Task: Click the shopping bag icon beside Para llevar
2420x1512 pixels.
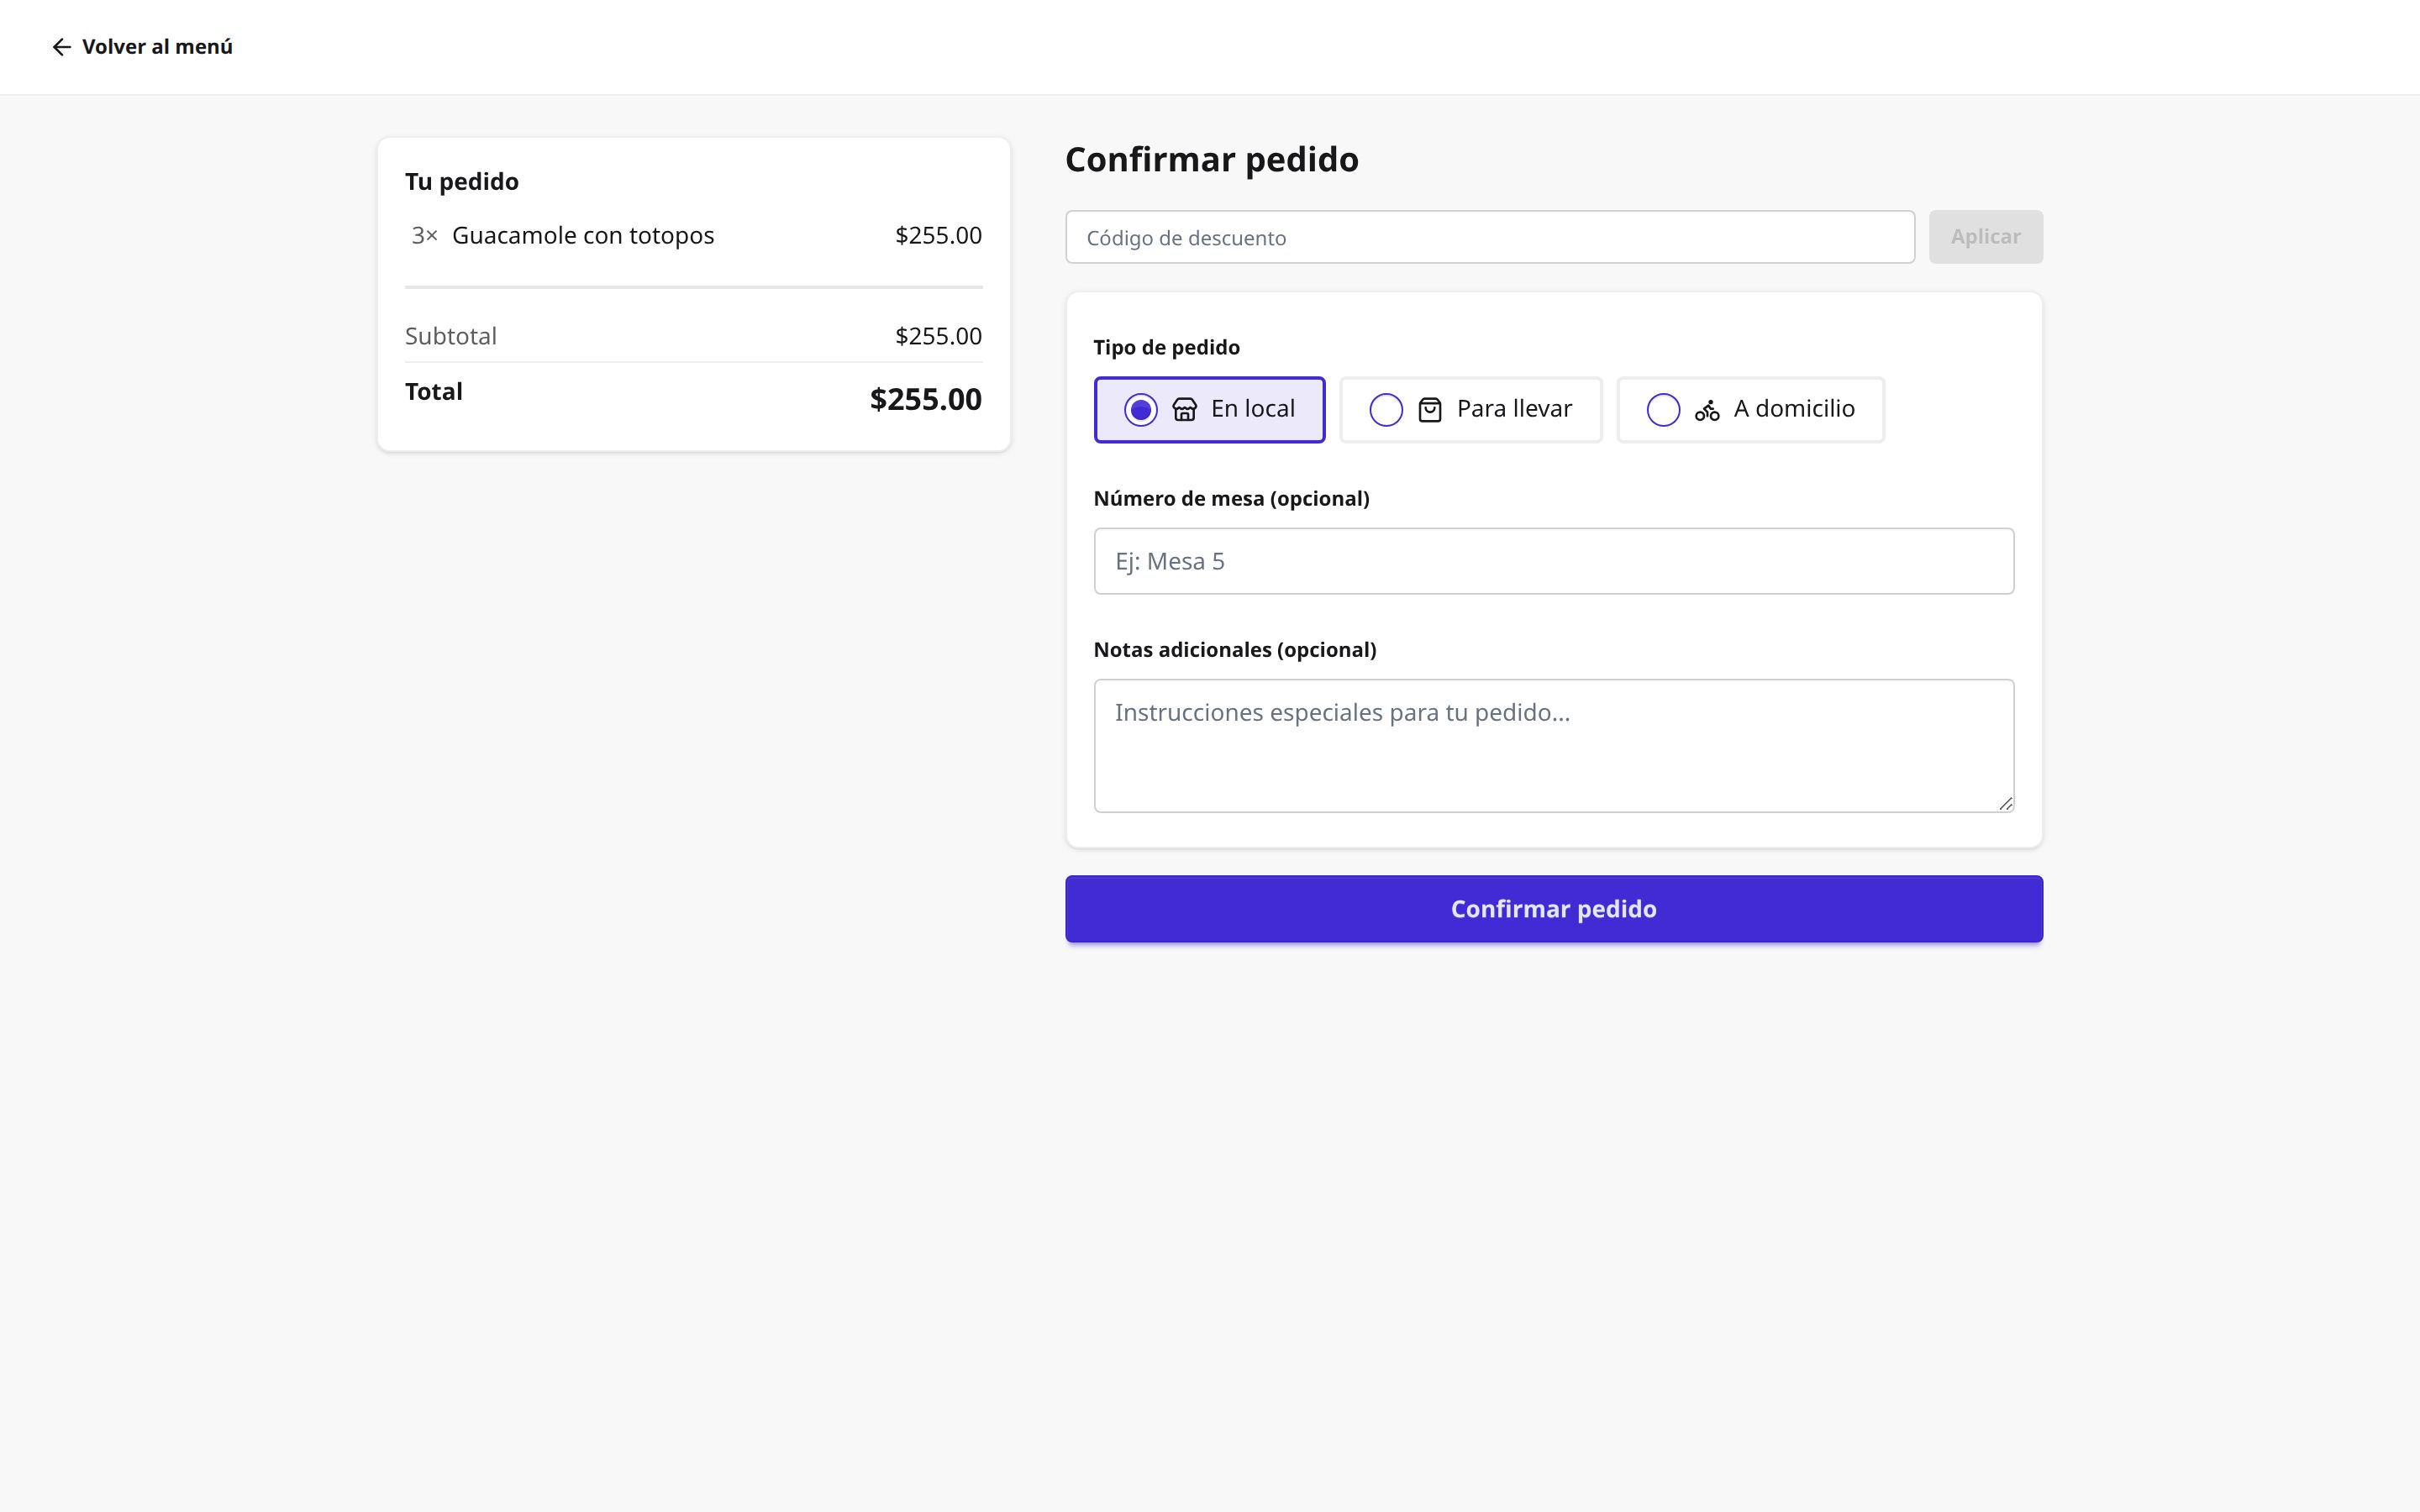Action: pos(1430,410)
